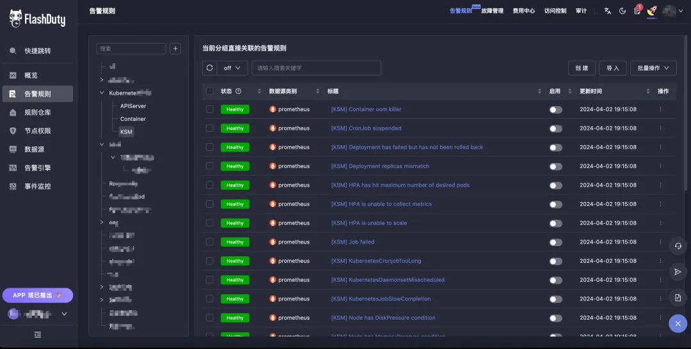This screenshot has height=349, width=691.
Task: Switch theme with the moon icon
Action: point(623,11)
